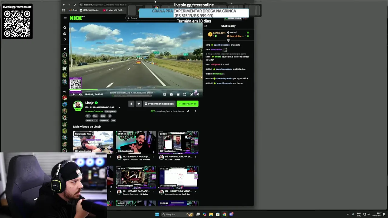The width and height of the screenshot is (388, 218).
Task: Click Linsjr channel avatar
Action: coord(78,105)
